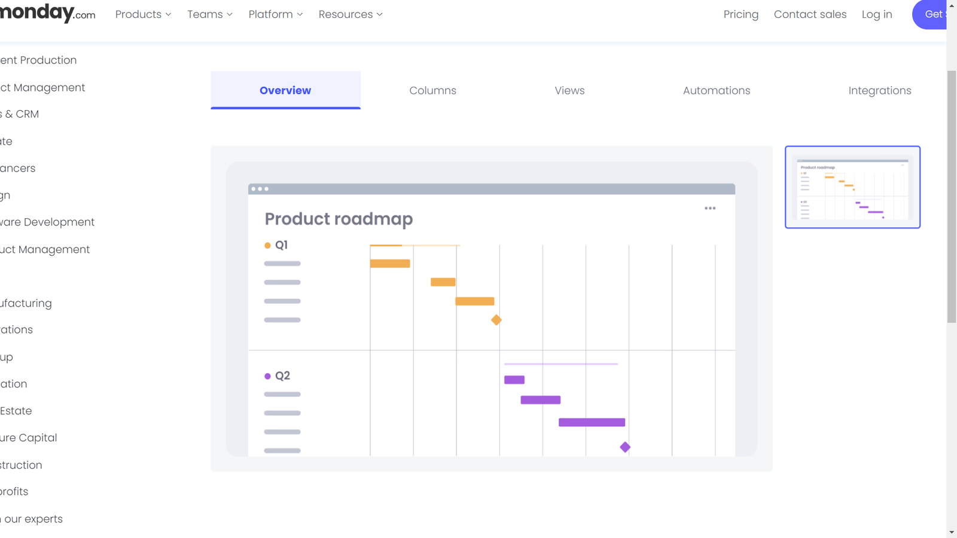
Task: Expand the Products dropdown menu
Action: pyautogui.click(x=143, y=14)
